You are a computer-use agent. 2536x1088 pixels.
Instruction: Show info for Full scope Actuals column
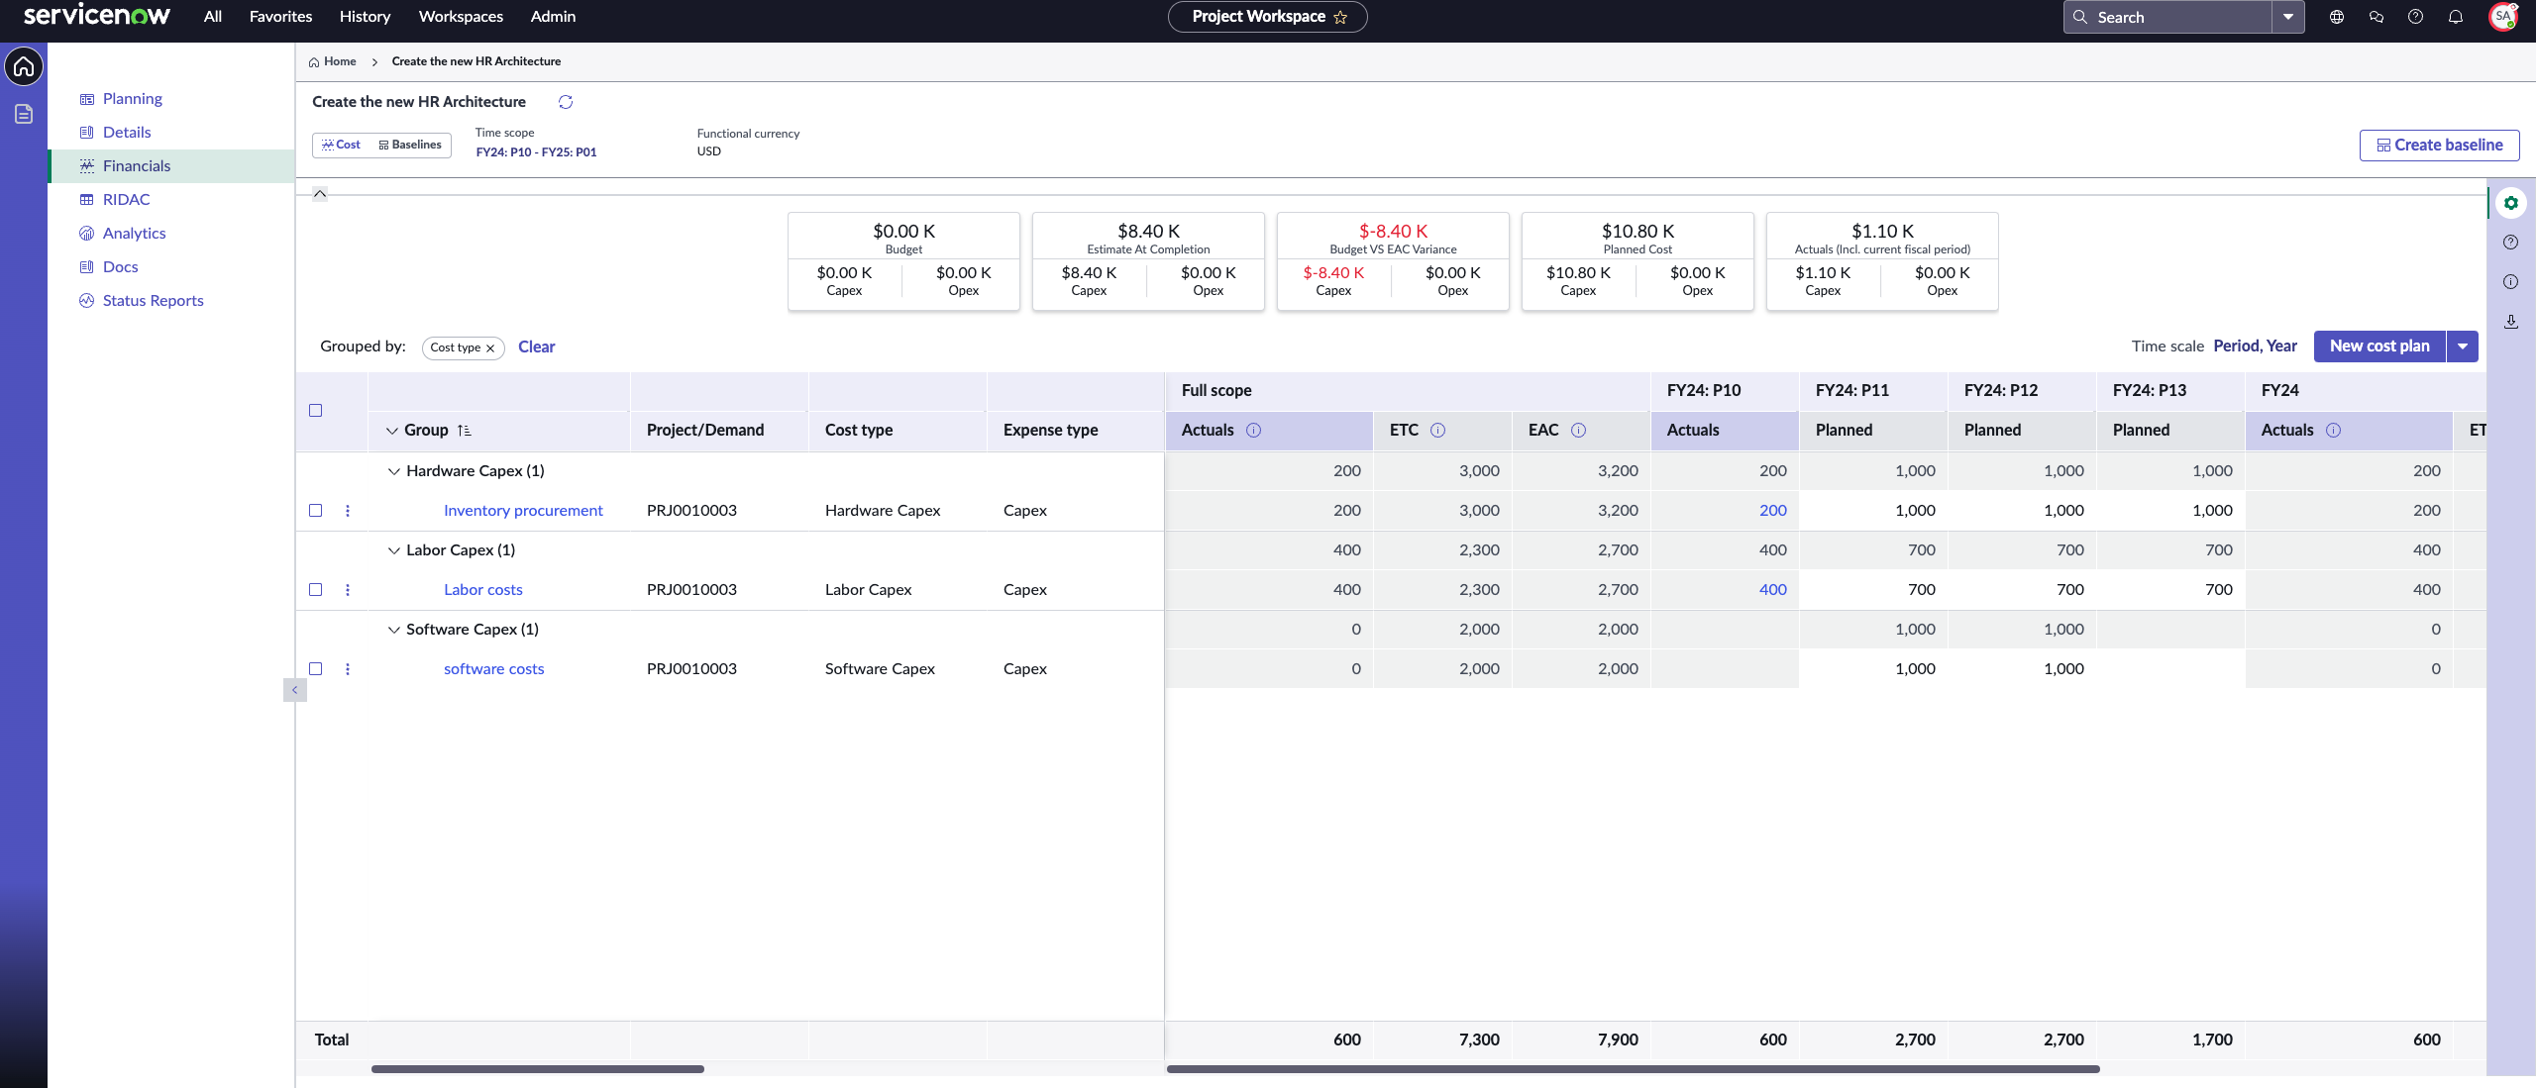1253,431
